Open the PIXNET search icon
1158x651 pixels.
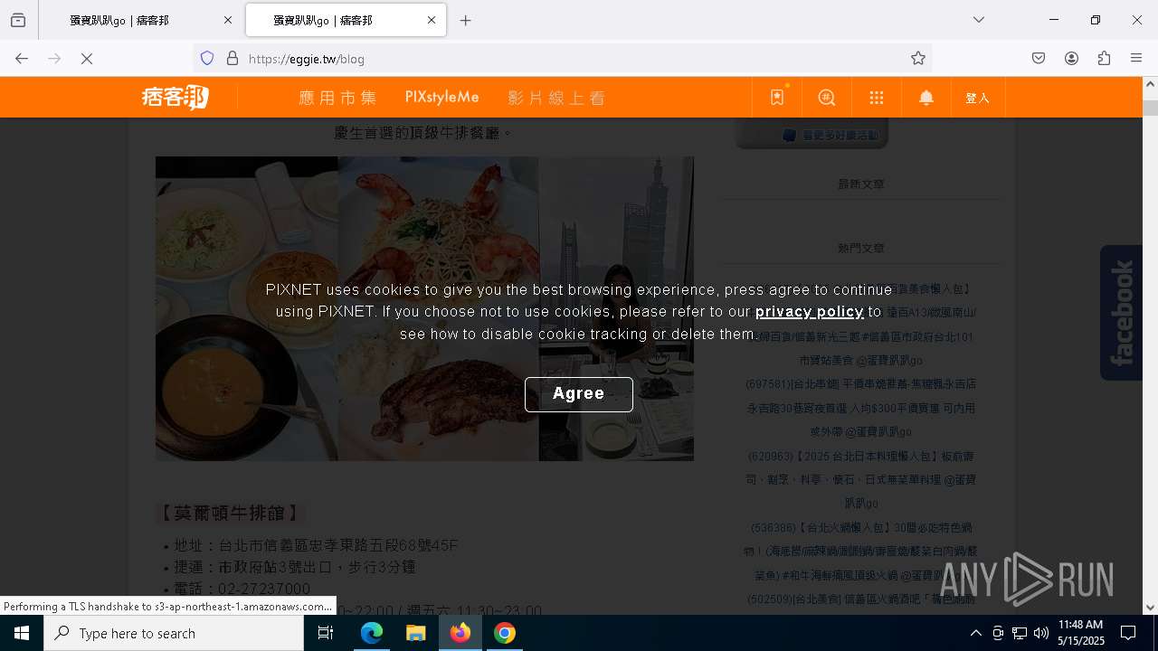click(827, 98)
